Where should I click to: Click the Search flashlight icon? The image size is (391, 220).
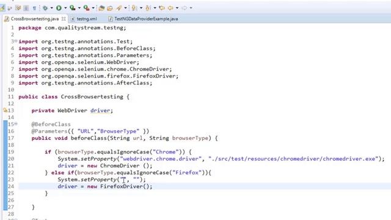coord(119,8)
